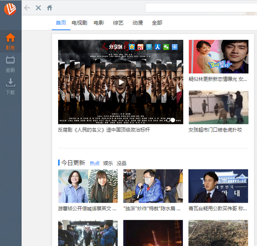
Task: Share to QQ Zone via star icon
Action: click(132, 47)
